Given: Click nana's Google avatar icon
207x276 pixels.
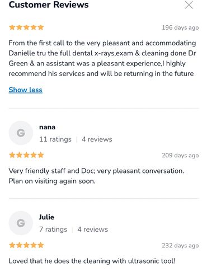Looking at the screenshot, I should 21,133.
